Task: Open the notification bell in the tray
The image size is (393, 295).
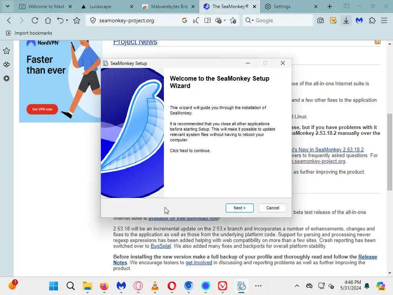Action: [367, 286]
